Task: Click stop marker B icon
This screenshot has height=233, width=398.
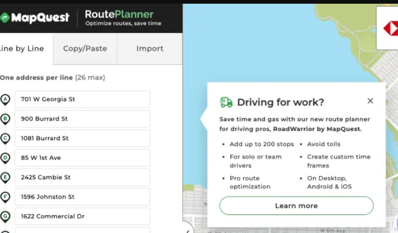Action: pos(5,119)
